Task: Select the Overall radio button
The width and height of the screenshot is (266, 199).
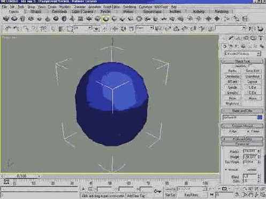Action: pyautogui.click(x=231, y=170)
